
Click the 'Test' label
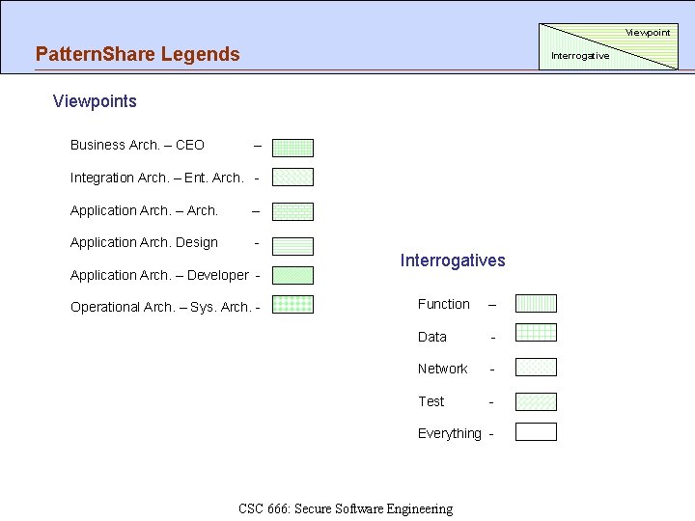tap(431, 401)
